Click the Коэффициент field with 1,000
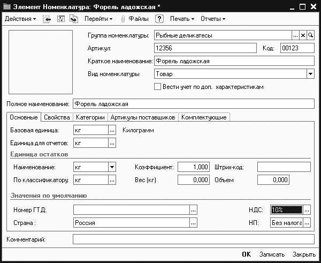 click(194, 167)
